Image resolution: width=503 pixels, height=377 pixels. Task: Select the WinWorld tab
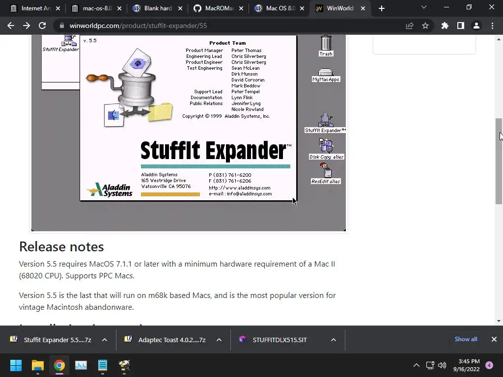(335, 8)
